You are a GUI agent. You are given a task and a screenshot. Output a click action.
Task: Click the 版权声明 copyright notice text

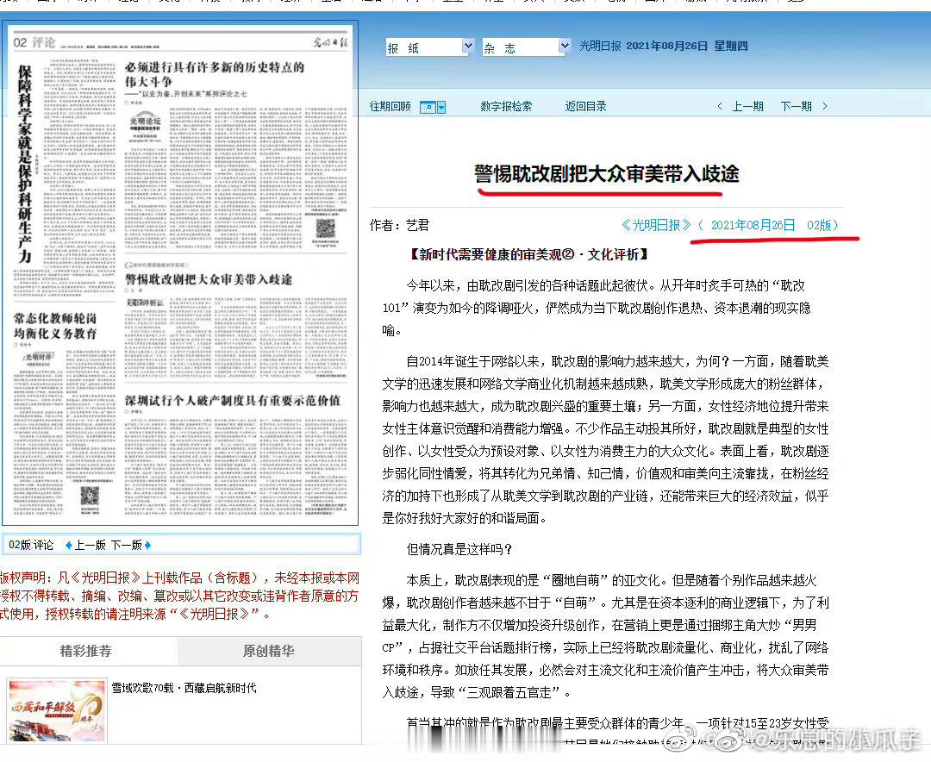point(179,596)
